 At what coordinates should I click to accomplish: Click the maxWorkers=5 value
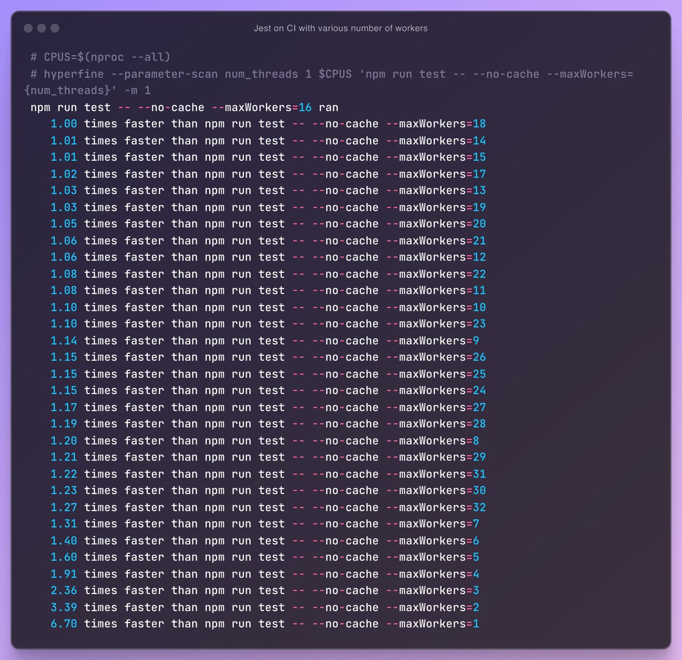tap(476, 558)
